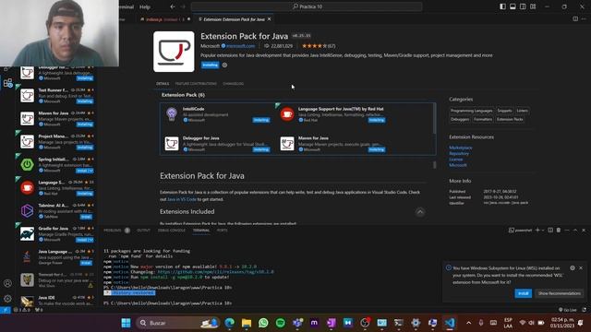Screen dimensions: 591x332
Task: Split the editor to the right
Action: click(575, 18)
